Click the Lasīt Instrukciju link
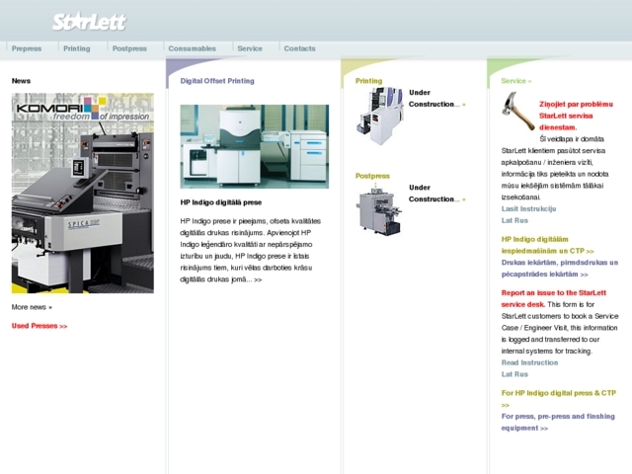The image size is (632, 474). 528,208
